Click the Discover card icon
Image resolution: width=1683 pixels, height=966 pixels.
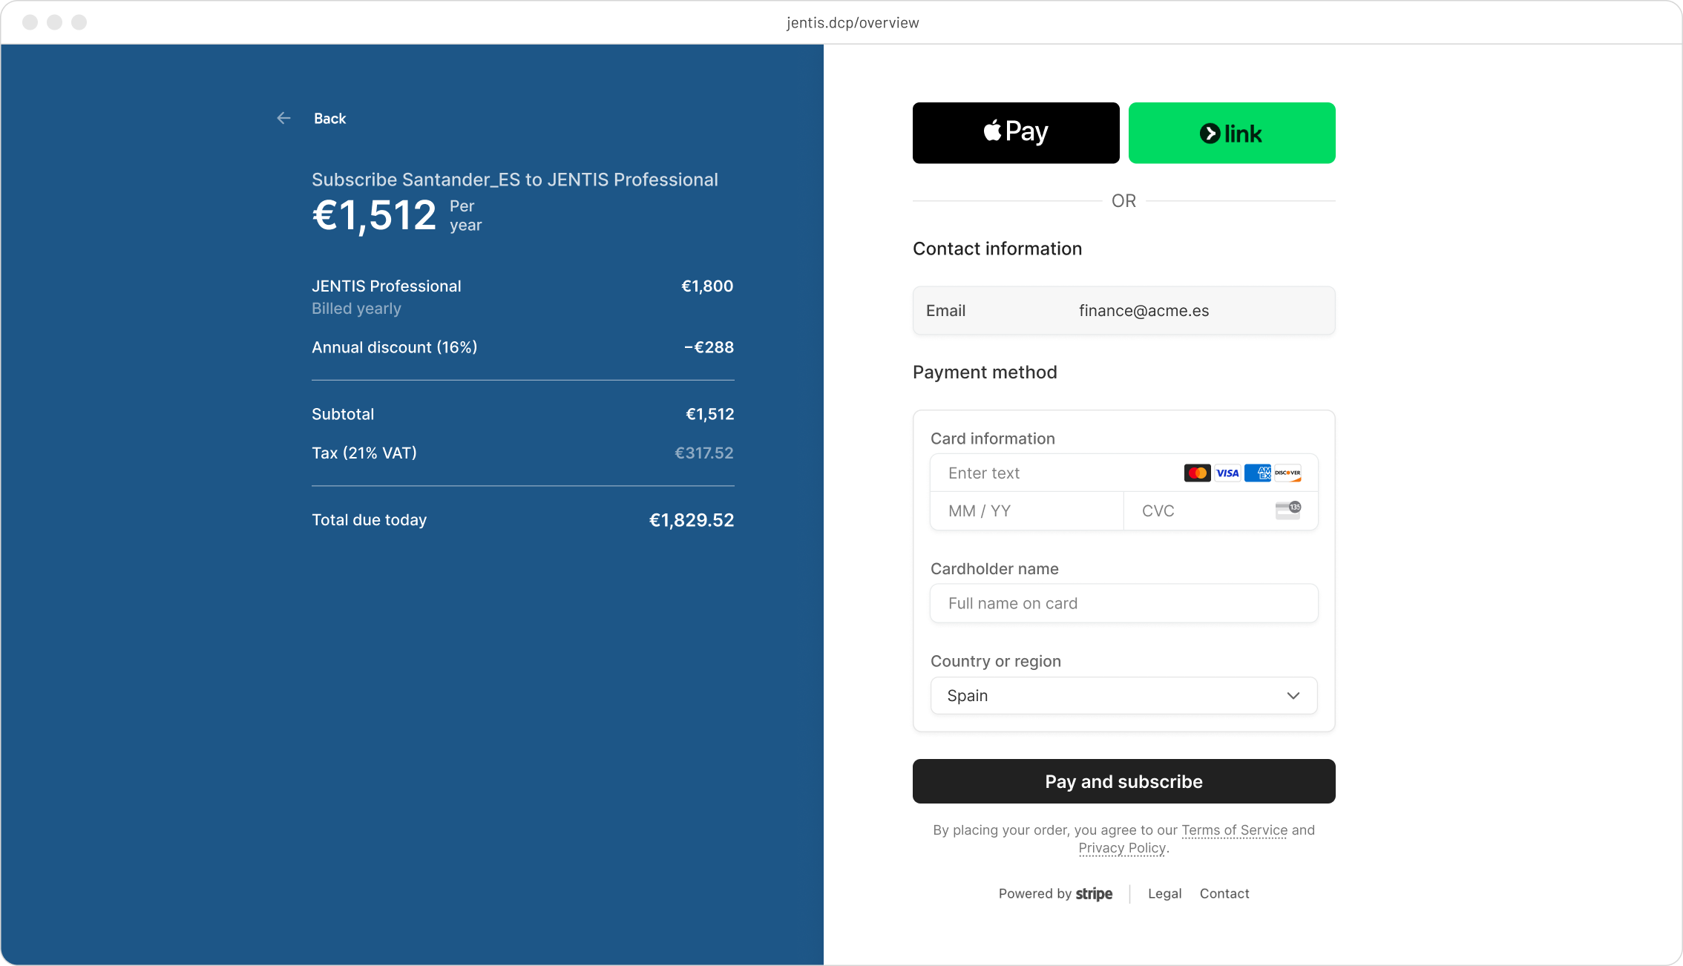coord(1287,473)
